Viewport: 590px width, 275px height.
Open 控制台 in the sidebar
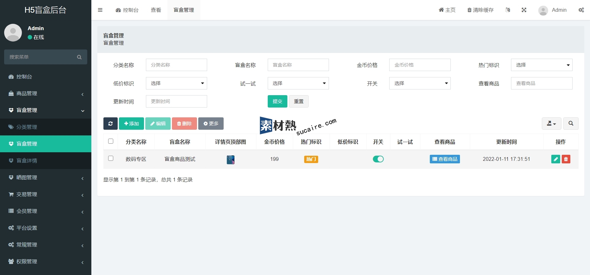pos(46,76)
